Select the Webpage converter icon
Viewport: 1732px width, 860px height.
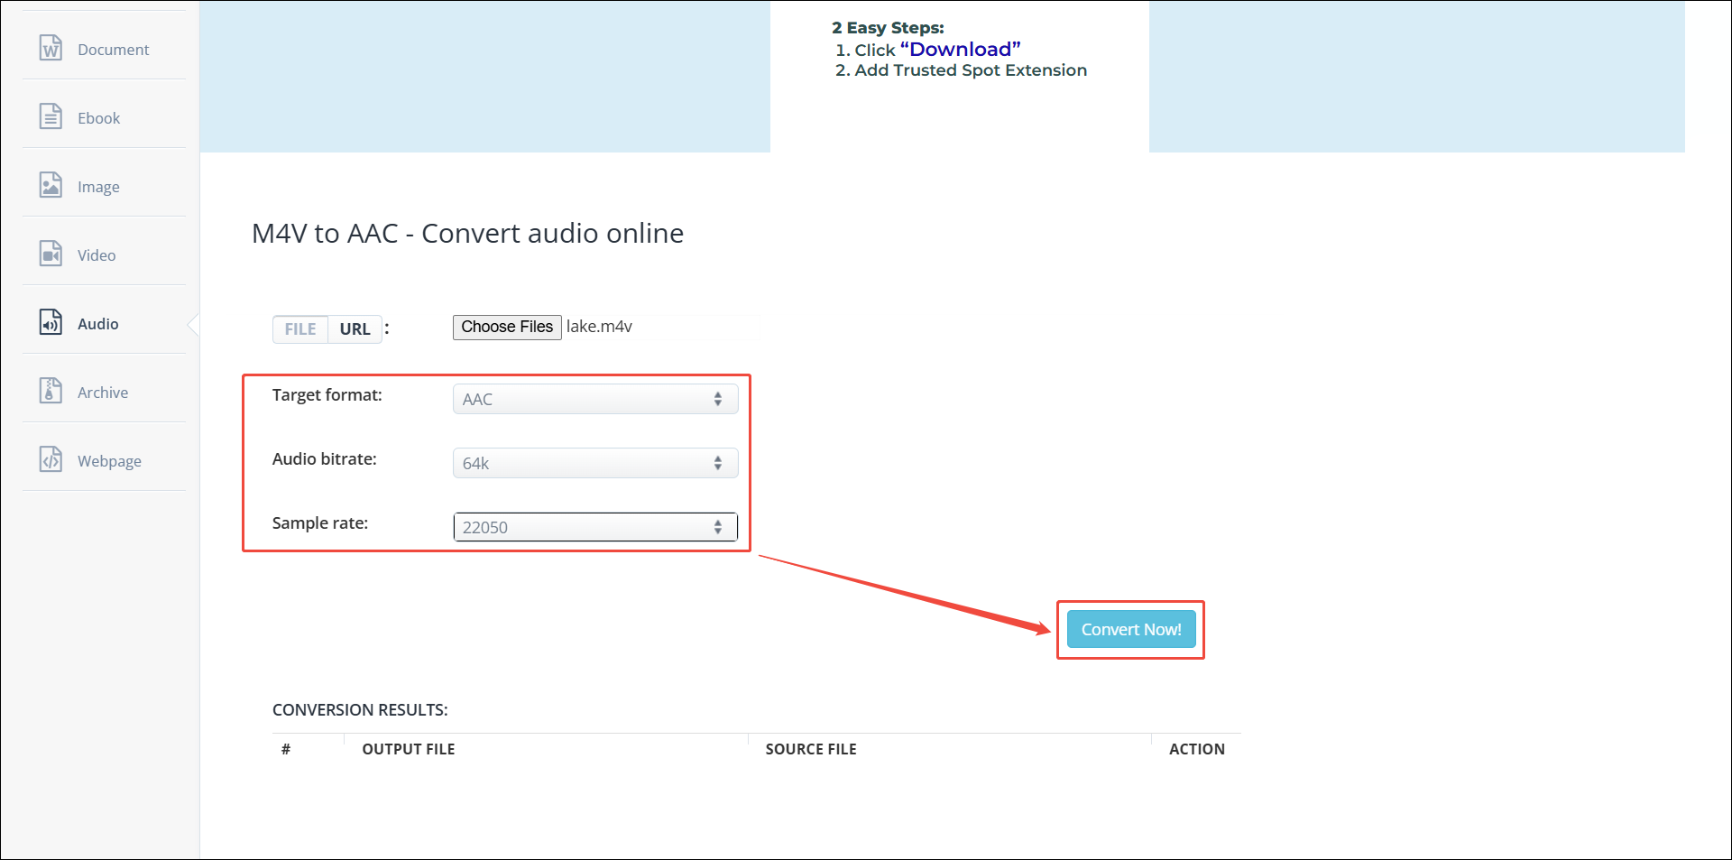[x=51, y=459]
